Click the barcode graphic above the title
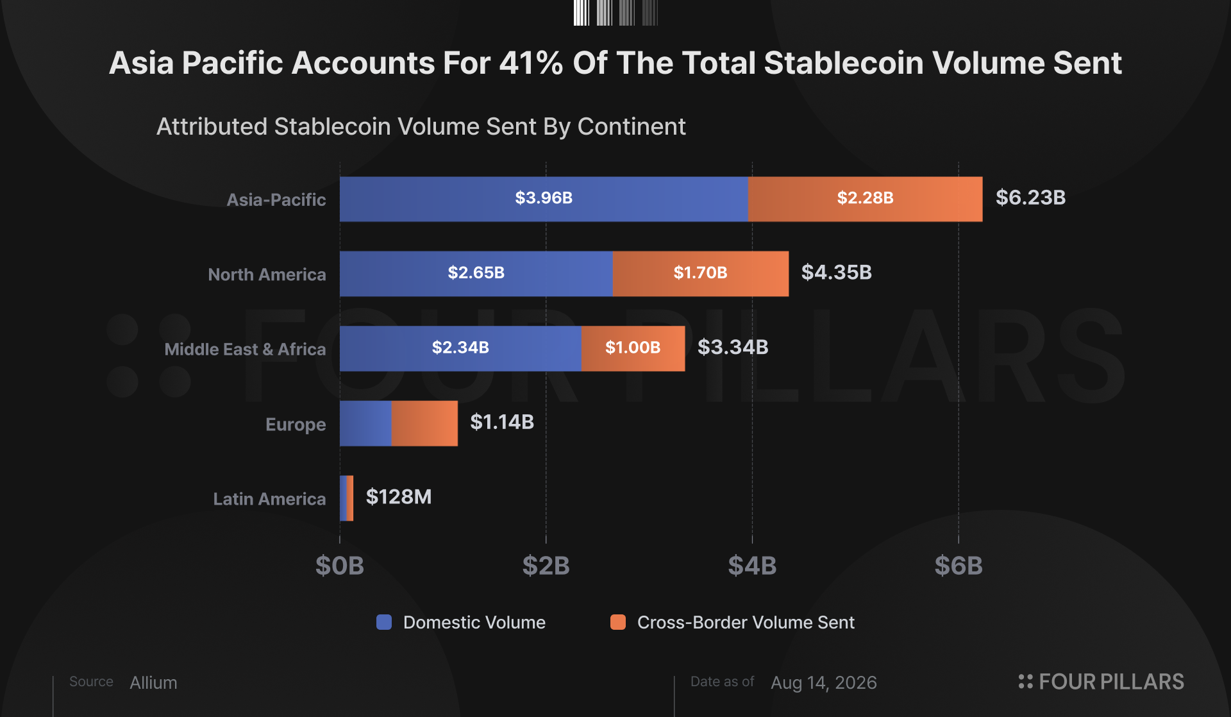Screen dimensions: 1231x717 [615, 13]
